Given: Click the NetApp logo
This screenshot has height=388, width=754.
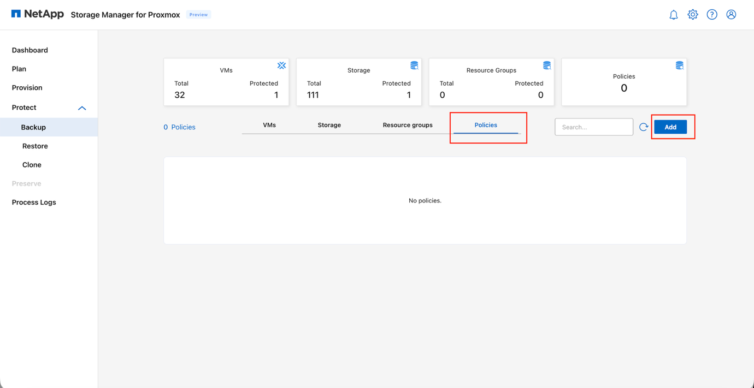Looking at the screenshot, I should pos(37,14).
